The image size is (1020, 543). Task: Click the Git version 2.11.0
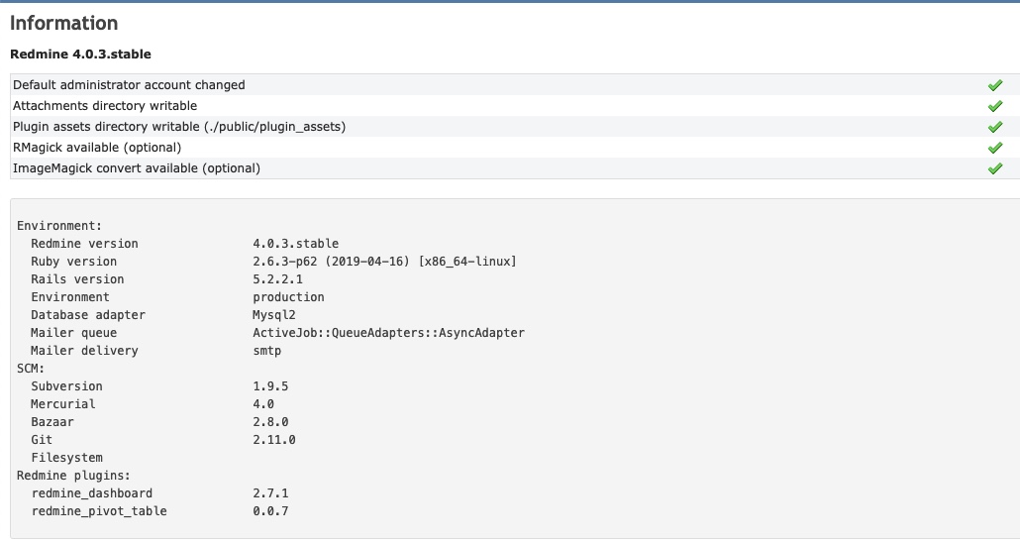274,440
